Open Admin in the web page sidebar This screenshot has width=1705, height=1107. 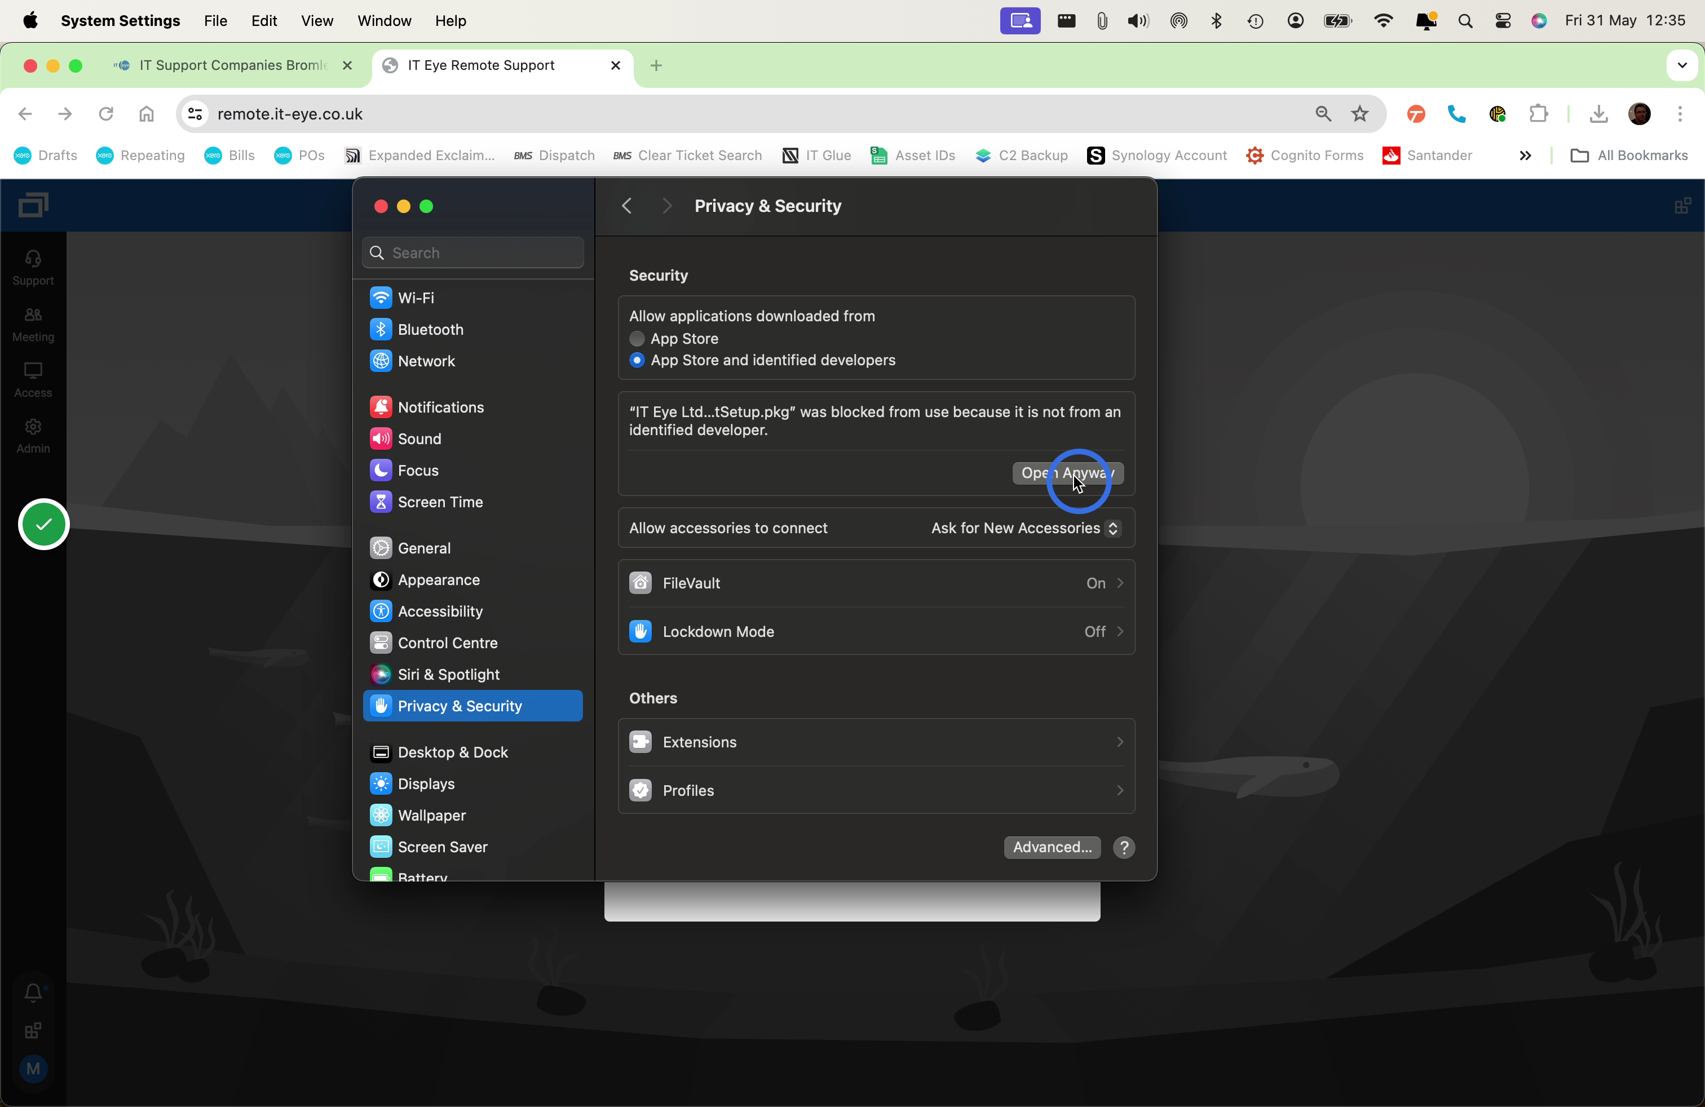[x=33, y=436]
